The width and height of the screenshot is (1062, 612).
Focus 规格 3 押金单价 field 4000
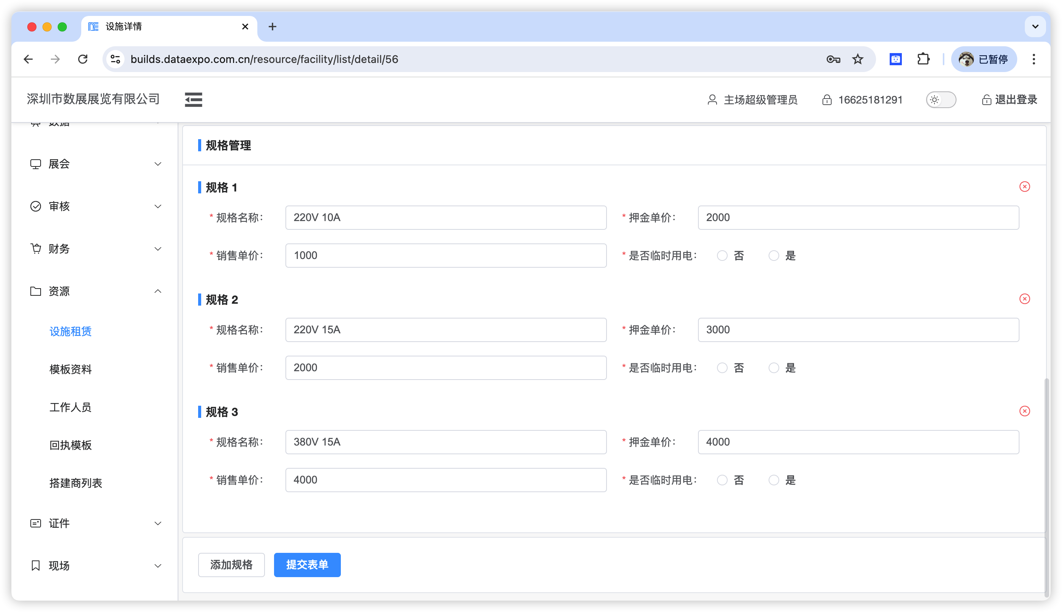[x=858, y=442]
